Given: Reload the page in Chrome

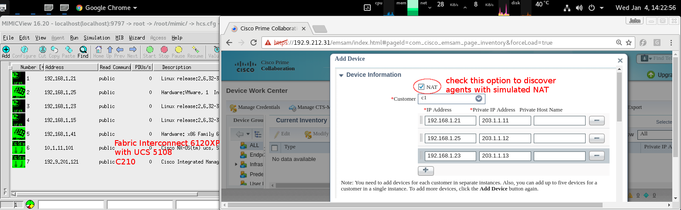Looking at the screenshot, I should point(253,43).
